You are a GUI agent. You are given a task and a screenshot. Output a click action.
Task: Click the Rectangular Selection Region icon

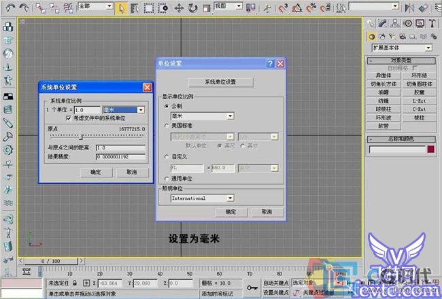149,8
